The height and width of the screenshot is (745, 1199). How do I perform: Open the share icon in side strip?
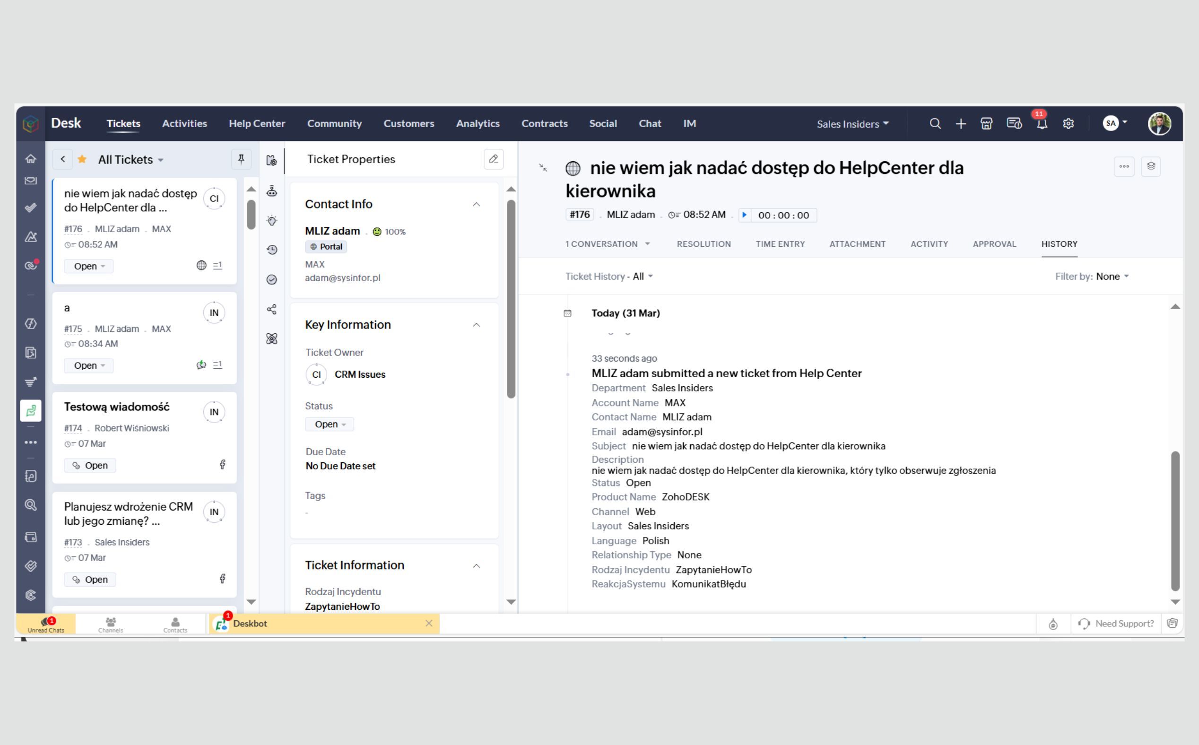click(x=271, y=310)
